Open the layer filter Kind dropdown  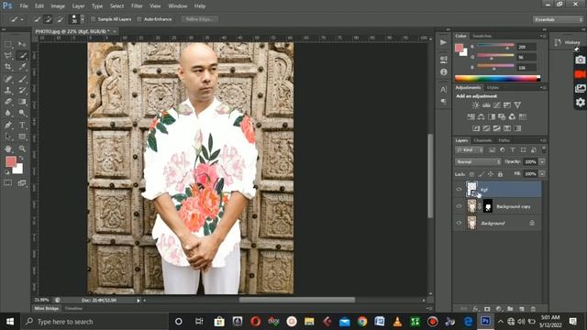coord(470,150)
